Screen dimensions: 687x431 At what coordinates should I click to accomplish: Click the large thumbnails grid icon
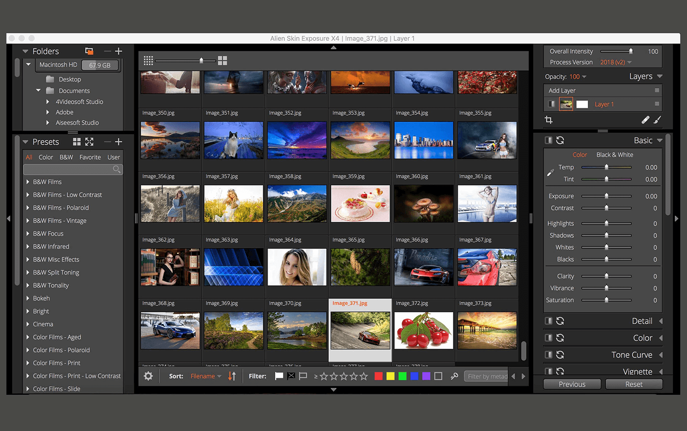pyautogui.click(x=223, y=61)
